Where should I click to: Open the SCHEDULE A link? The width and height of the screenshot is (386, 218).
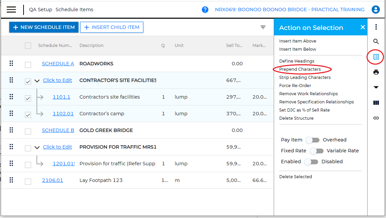pyautogui.click(x=58, y=64)
